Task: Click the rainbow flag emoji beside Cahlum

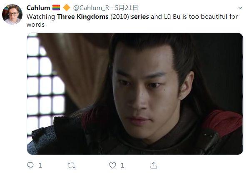Action: 56,8
